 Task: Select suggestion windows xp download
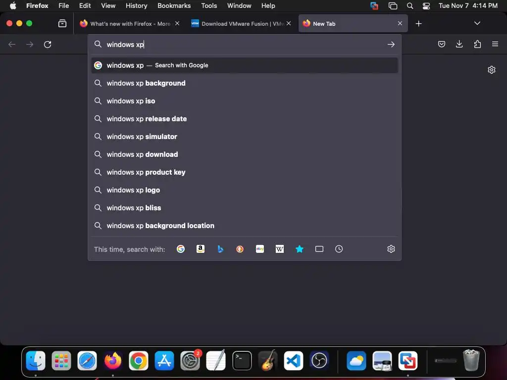coord(245,154)
